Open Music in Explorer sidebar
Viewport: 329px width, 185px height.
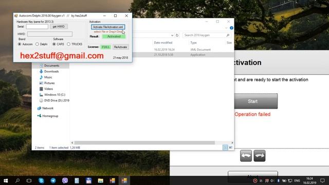point(48,77)
